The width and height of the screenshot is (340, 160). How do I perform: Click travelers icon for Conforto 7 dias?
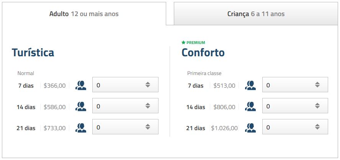(250, 85)
